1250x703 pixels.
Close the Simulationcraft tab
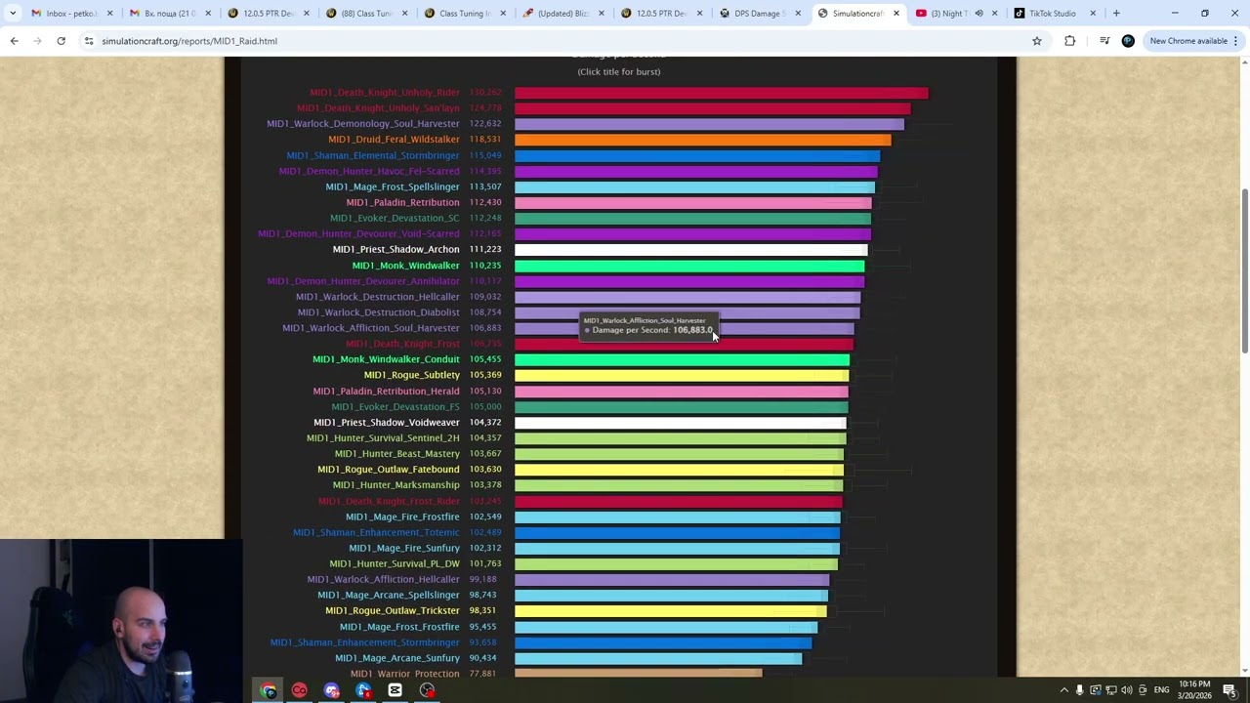[896, 14]
